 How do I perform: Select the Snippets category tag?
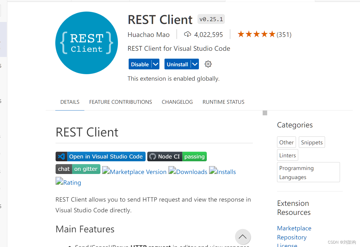tap(312, 142)
